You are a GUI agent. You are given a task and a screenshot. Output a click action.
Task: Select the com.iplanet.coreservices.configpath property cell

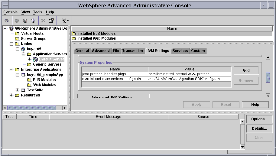[115, 79]
